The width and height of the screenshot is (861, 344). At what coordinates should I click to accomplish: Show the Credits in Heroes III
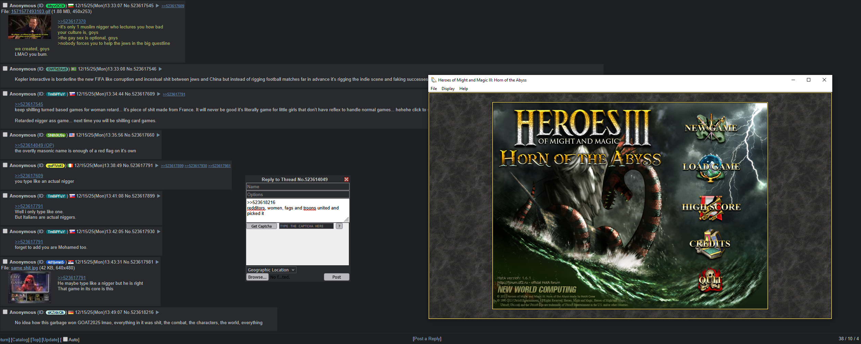pos(710,244)
